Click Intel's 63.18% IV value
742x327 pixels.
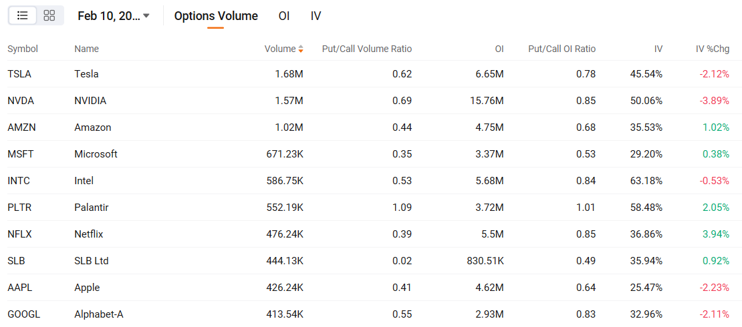[x=646, y=180]
